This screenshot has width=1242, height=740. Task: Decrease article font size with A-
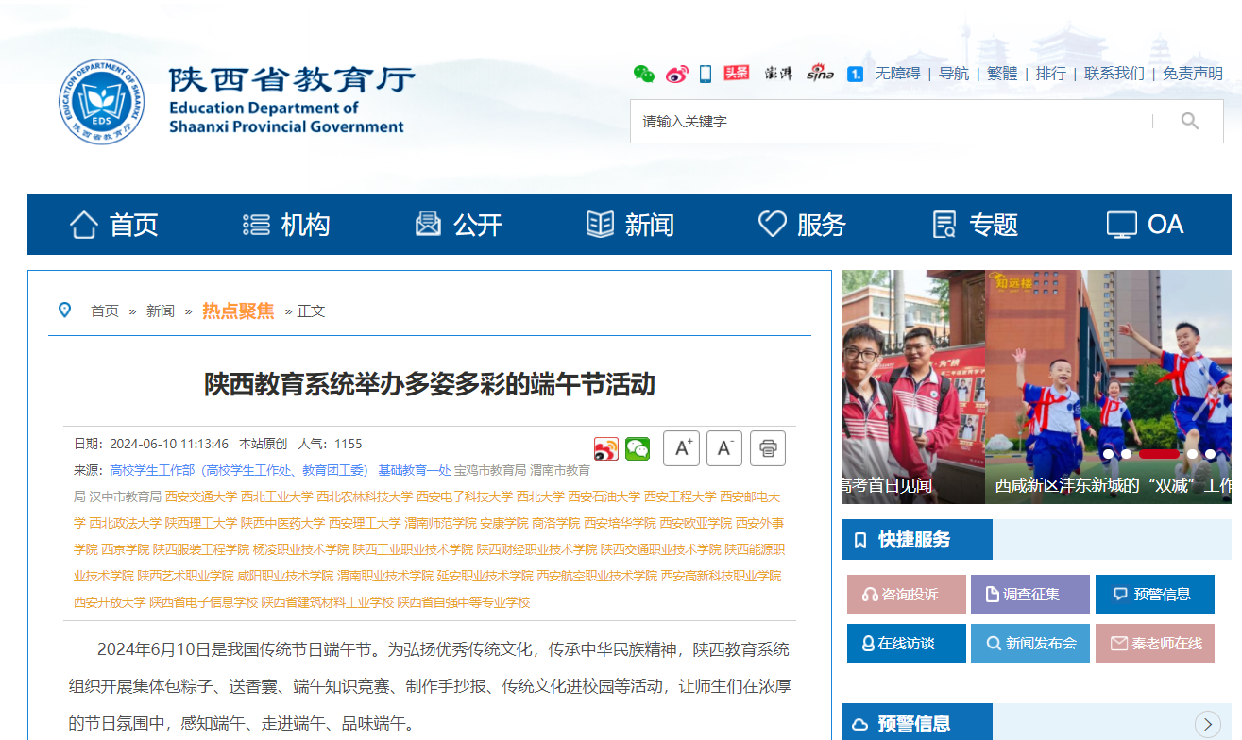pyautogui.click(x=724, y=448)
